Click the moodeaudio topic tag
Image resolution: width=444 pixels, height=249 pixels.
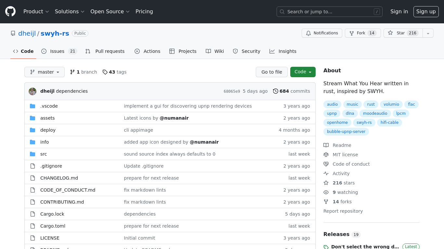pyautogui.click(x=375, y=113)
